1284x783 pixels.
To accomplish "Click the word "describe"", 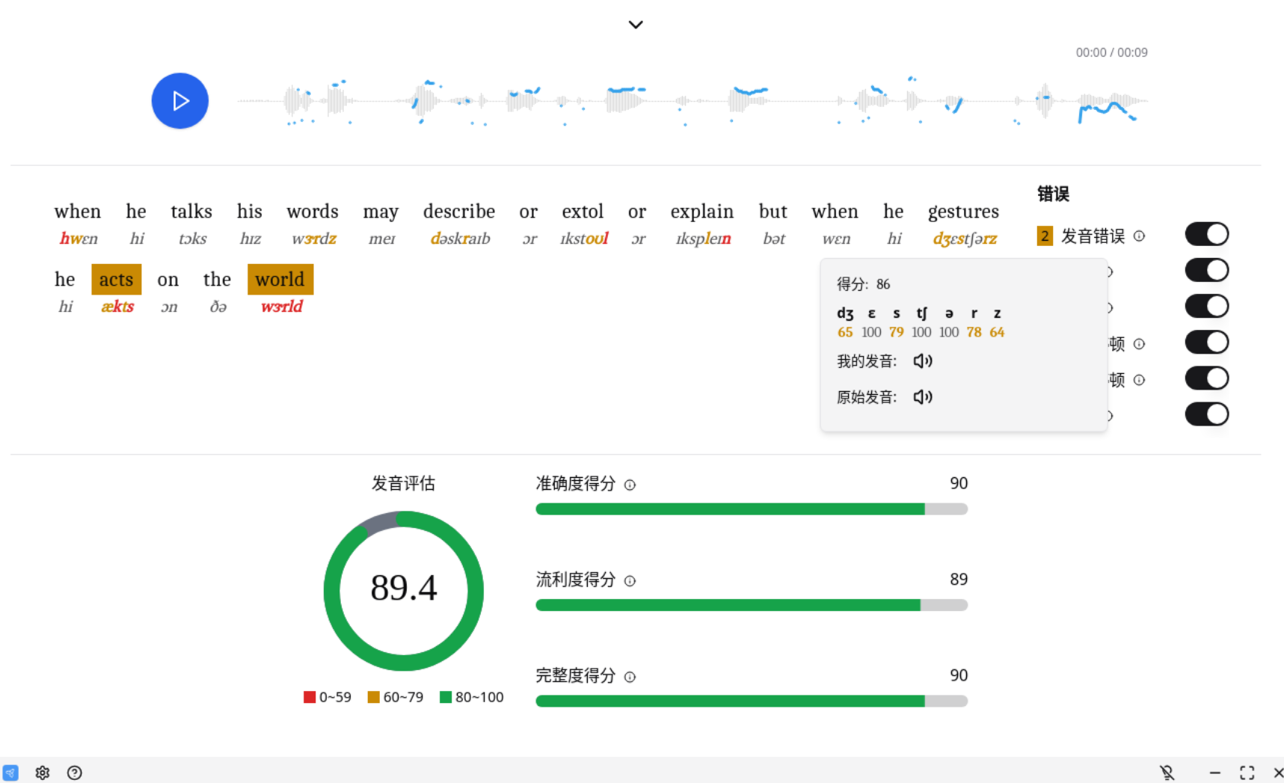I will (458, 212).
